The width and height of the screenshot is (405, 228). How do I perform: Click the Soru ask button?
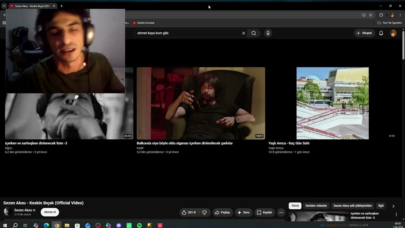point(243,212)
